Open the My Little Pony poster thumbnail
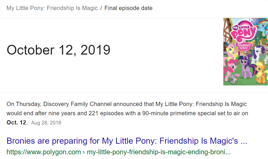 [x=245, y=51]
